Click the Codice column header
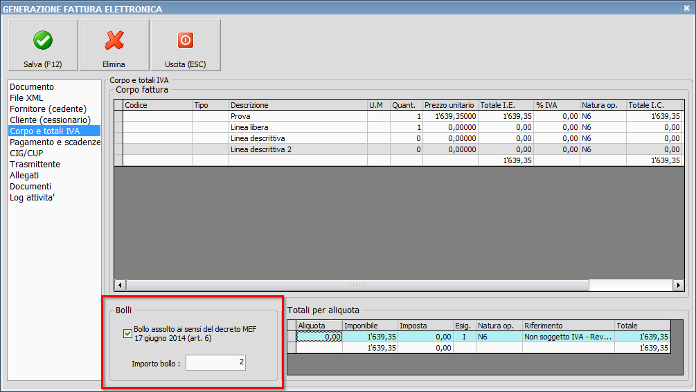The image size is (696, 392). click(x=158, y=105)
